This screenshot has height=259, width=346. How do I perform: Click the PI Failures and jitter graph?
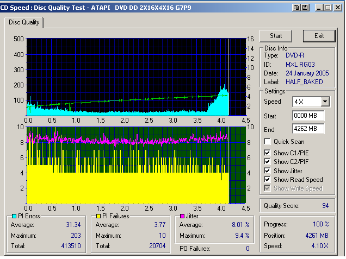(136, 165)
